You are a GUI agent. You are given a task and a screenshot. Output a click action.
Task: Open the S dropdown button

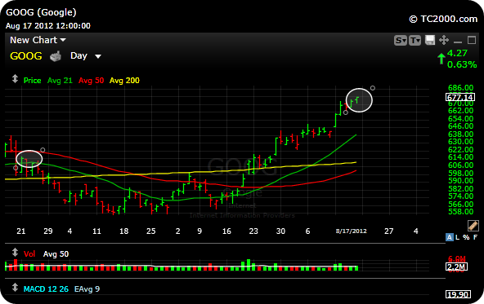tap(401, 40)
